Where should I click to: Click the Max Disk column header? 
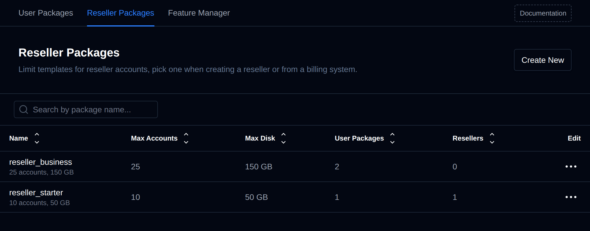(x=260, y=138)
